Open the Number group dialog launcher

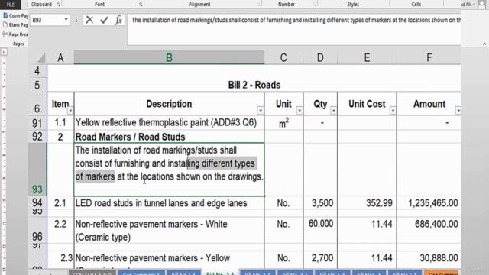[x=314, y=5]
